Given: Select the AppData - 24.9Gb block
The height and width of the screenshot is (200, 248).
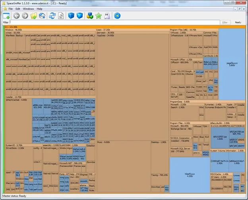Looking at the screenshot, I should 133,87.
